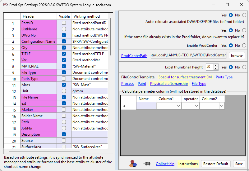The width and height of the screenshot is (249, 171).
Task: Enable Visible checkbox for the Unit row
Action: 64,91
